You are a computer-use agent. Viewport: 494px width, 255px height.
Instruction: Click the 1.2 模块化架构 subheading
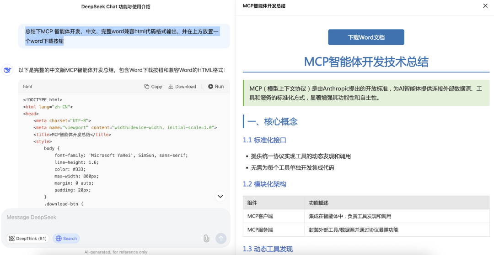265,184
